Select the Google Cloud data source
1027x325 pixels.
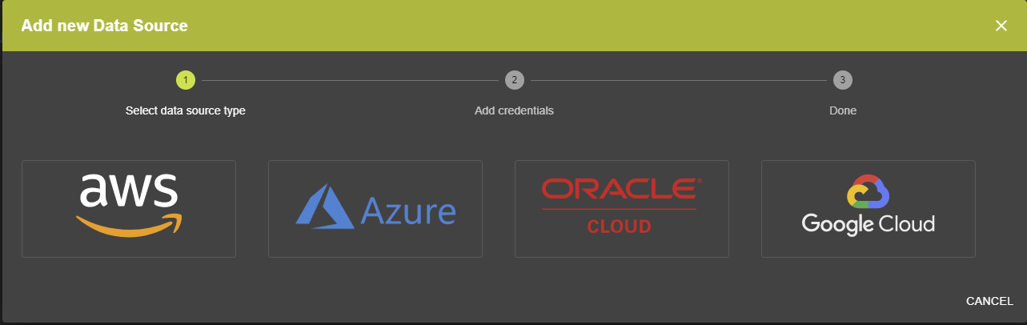point(869,209)
